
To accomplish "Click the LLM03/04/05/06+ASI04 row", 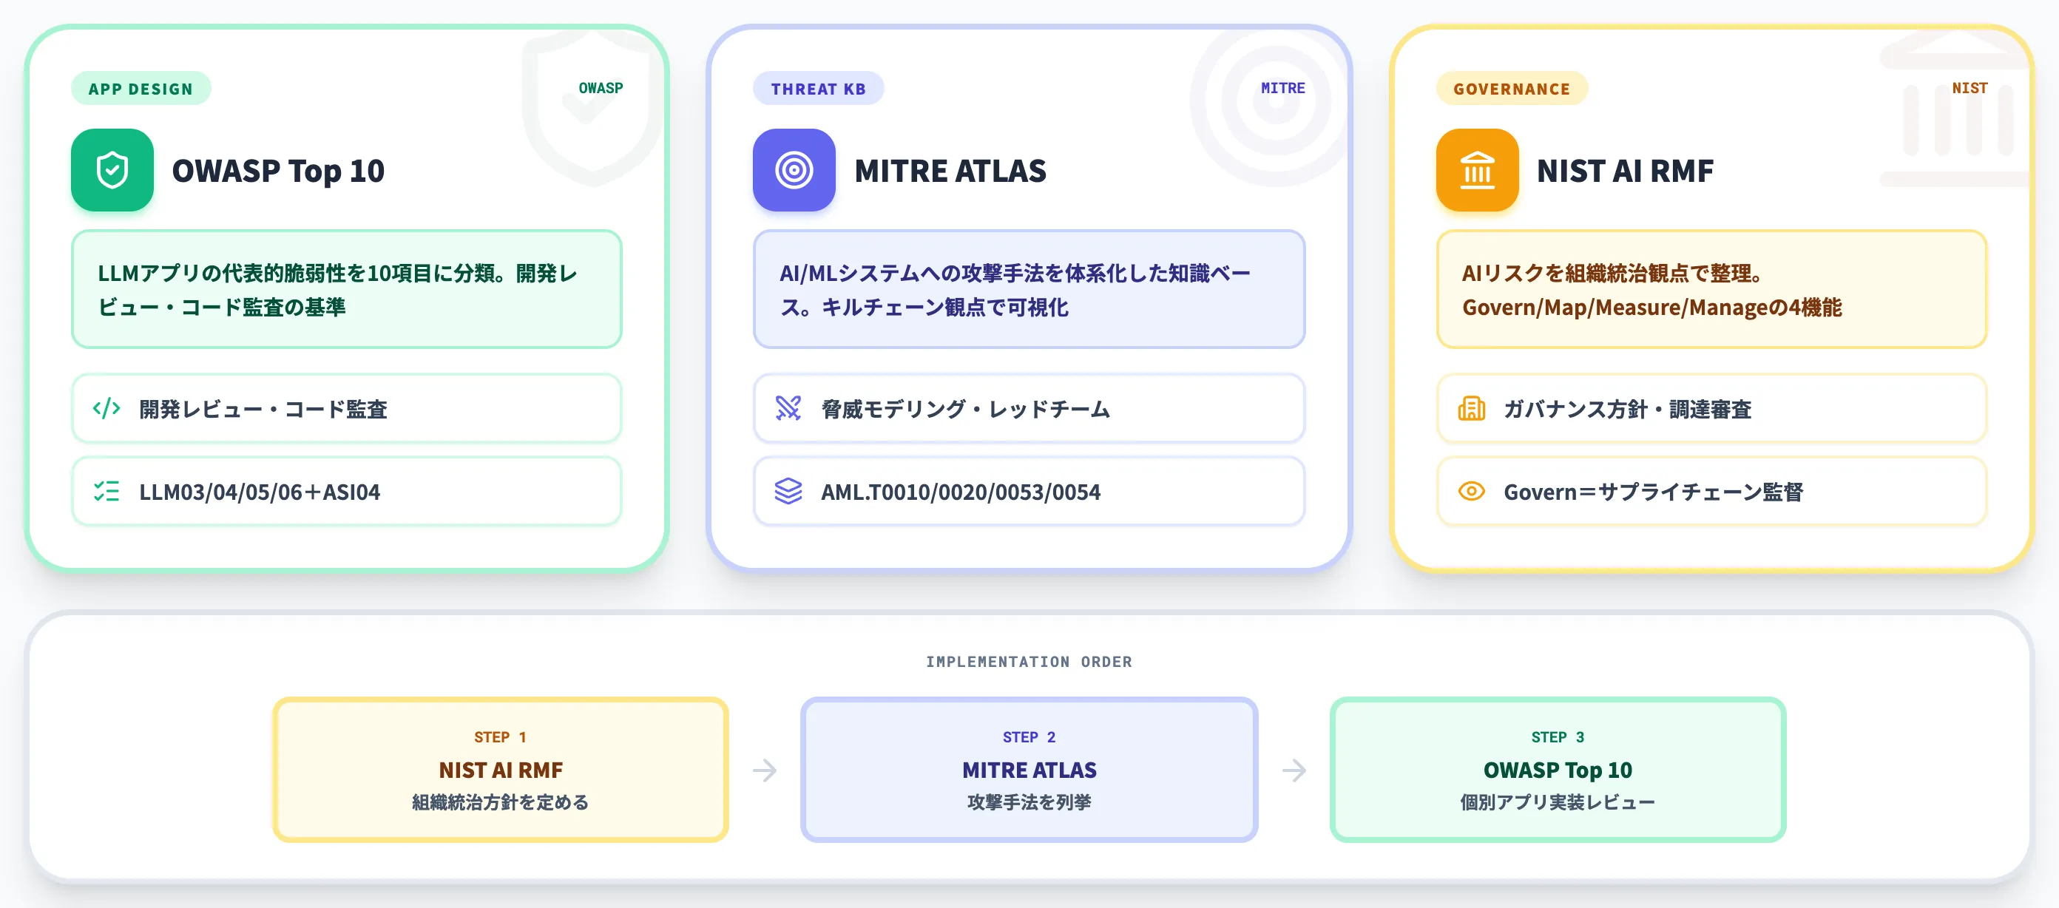I will pyautogui.click(x=347, y=491).
